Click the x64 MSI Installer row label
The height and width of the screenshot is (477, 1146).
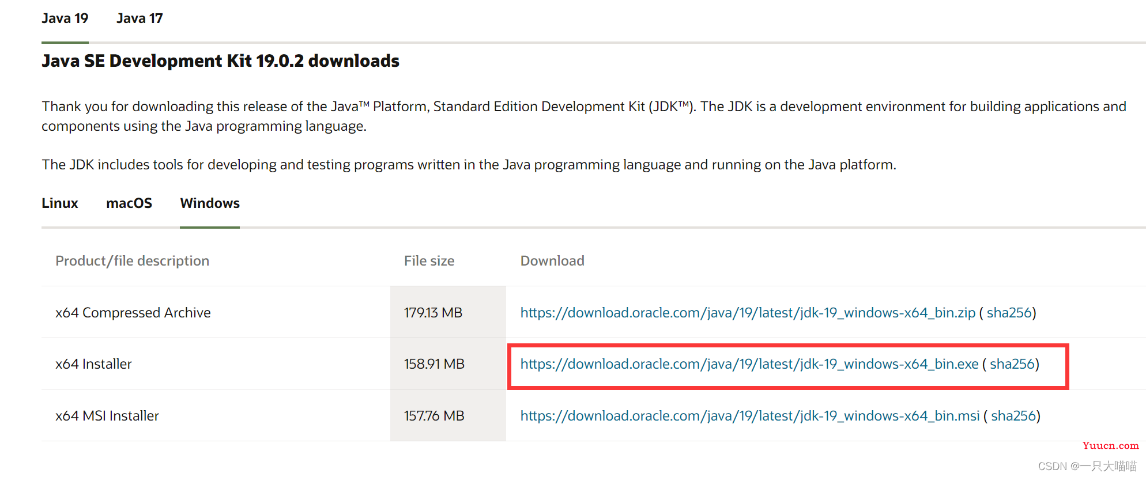click(107, 416)
